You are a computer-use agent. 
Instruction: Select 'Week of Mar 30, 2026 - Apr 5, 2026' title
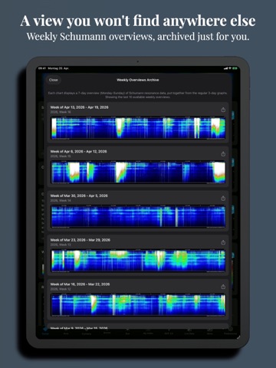[79, 195]
